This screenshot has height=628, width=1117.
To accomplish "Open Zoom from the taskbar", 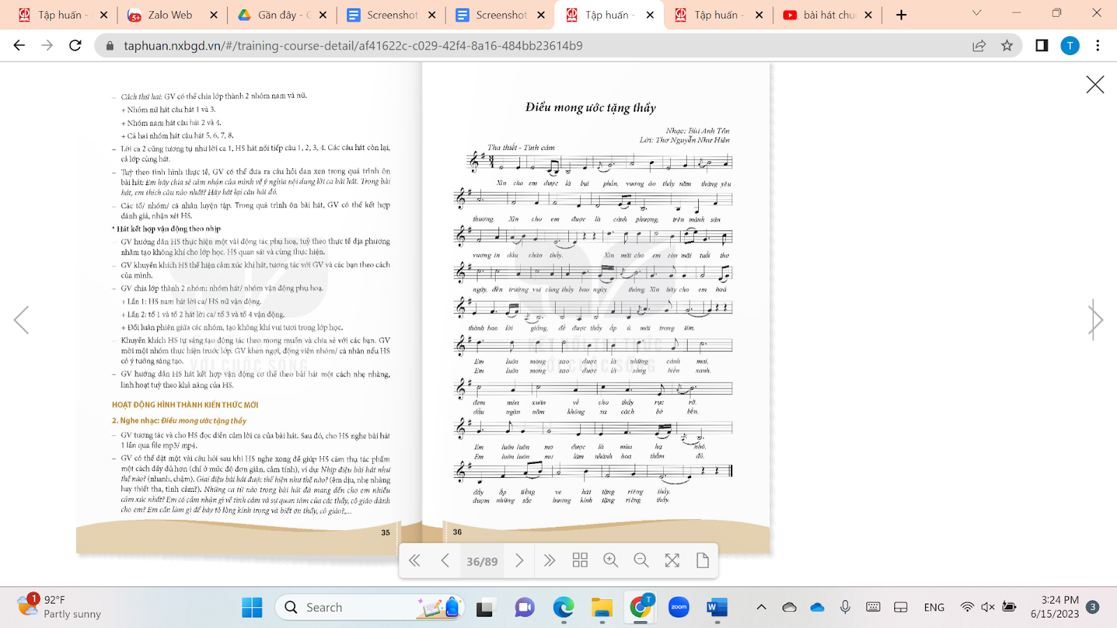I will click(679, 607).
